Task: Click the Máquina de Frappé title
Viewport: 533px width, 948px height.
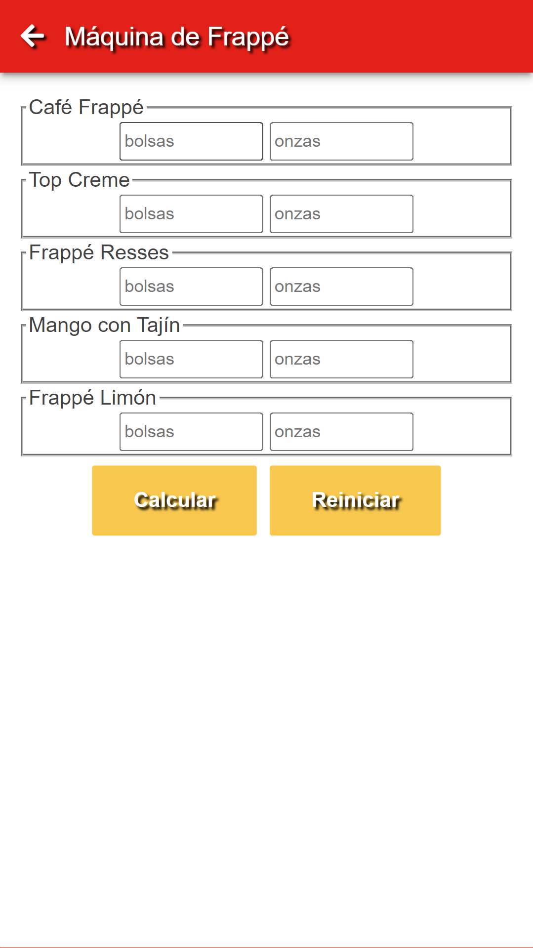Action: tap(177, 37)
